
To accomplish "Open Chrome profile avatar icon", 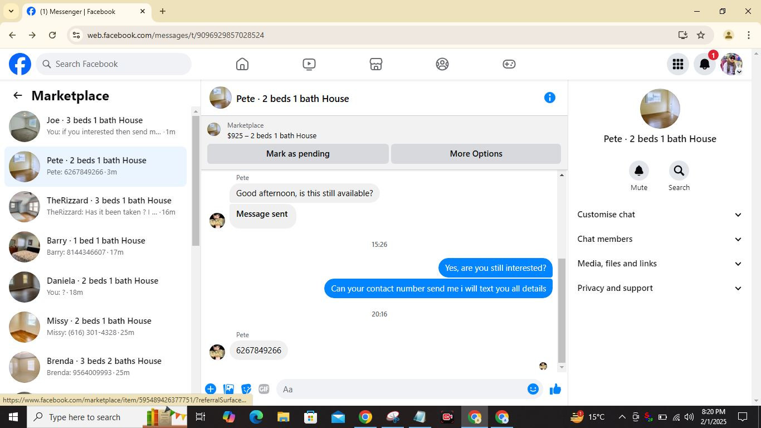I will point(728,35).
